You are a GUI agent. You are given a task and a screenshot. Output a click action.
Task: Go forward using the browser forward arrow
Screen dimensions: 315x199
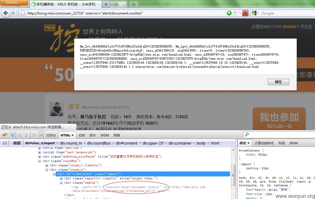[13, 13]
